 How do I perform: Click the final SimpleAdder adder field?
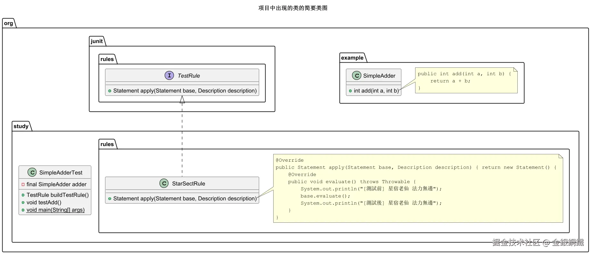point(56,184)
